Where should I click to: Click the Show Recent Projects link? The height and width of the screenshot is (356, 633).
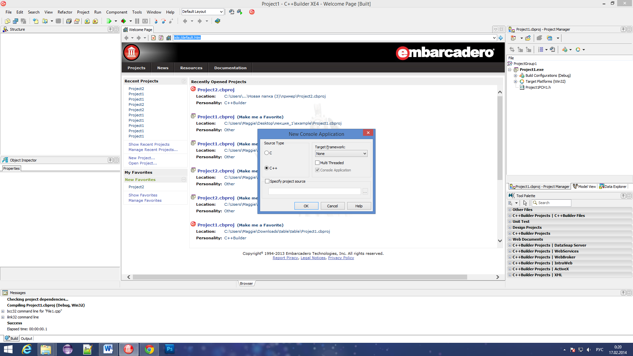point(149,144)
